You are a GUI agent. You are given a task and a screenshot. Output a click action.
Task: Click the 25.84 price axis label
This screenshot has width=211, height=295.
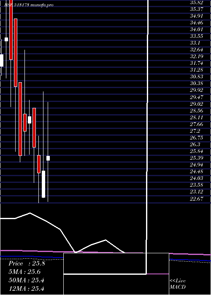(x=197, y=151)
